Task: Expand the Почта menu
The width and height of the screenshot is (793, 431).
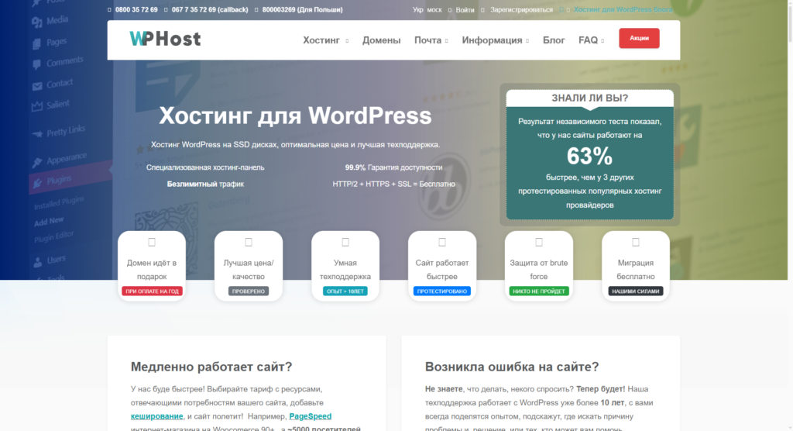Action: [431, 40]
